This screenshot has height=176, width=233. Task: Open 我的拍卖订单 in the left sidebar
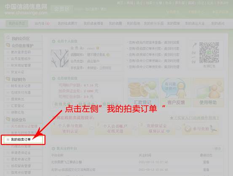click(x=21, y=139)
